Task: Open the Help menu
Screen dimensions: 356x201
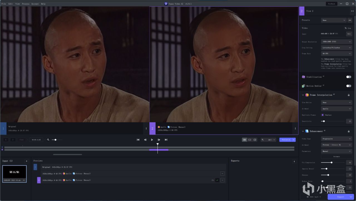Action: coord(43,4)
